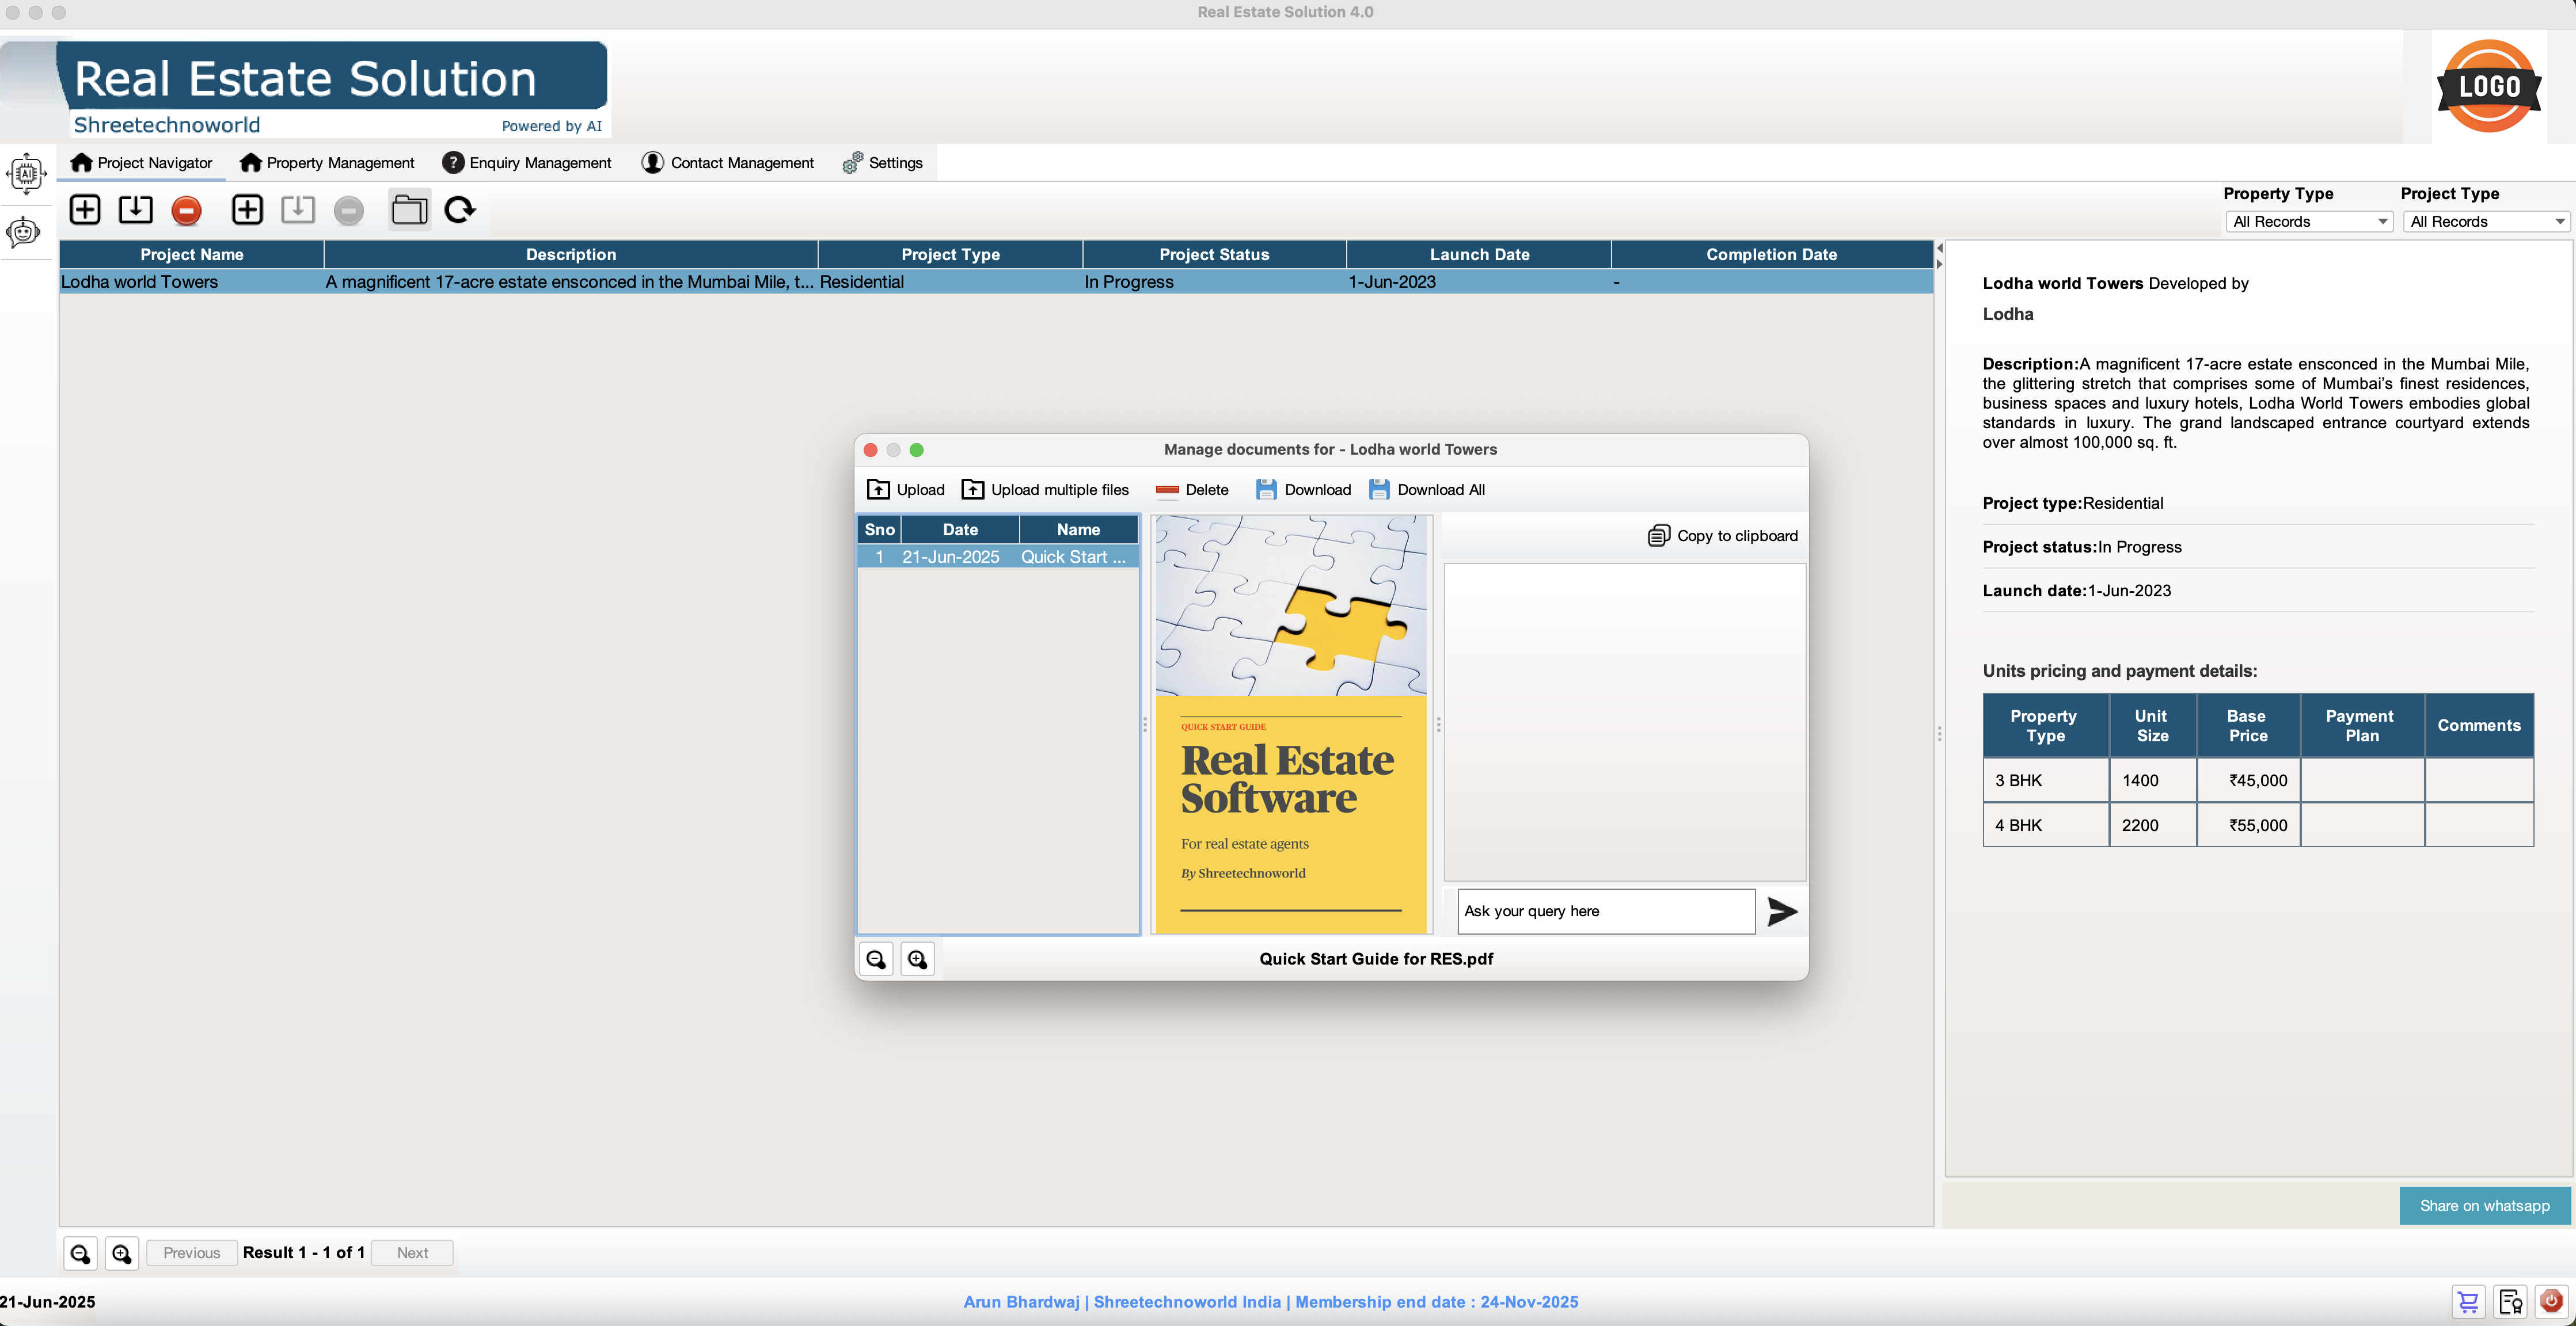
Task: Open the Enquiry Management tab
Action: click(x=527, y=163)
